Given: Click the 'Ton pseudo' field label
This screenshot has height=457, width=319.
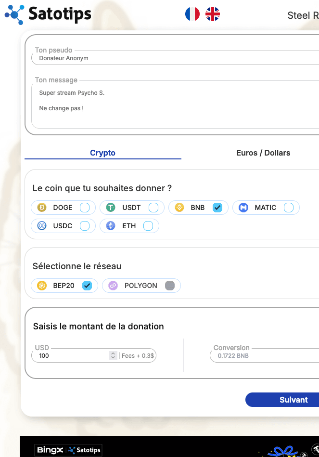Looking at the screenshot, I should pyautogui.click(x=53, y=50).
